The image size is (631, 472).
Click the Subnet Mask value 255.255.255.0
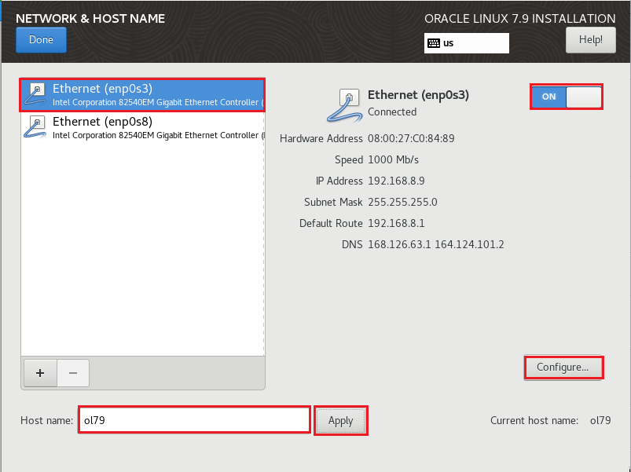(402, 202)
